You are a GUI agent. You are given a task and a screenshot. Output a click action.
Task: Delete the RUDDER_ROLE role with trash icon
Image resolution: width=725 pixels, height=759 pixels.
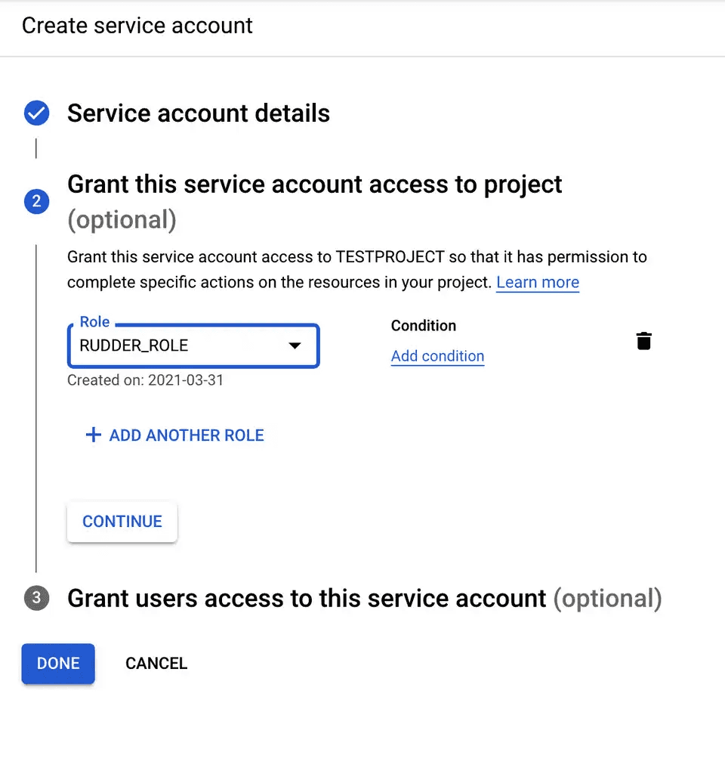pos(643,341)
